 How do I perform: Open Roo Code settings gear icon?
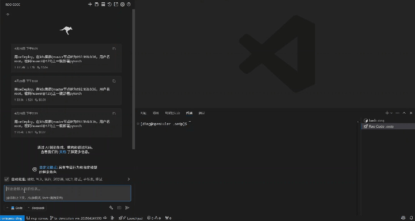point(122,4)
